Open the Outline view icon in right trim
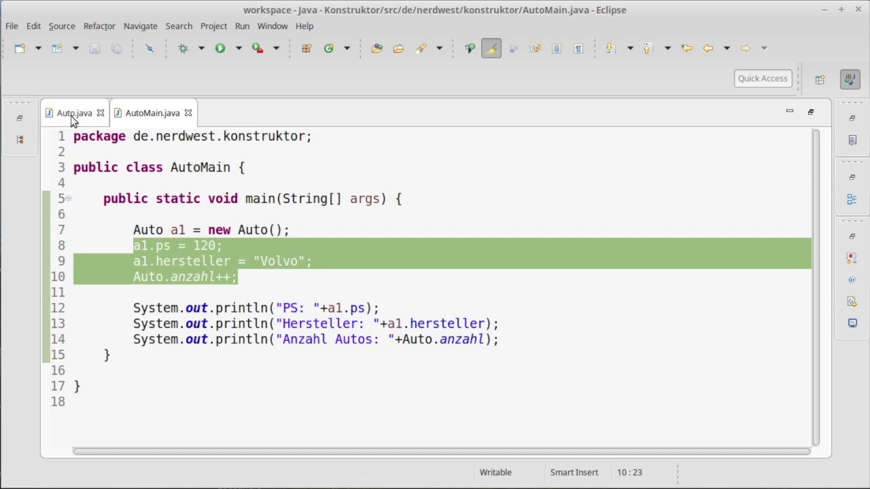This screenshot has width=870, height=489. (852, 199)
